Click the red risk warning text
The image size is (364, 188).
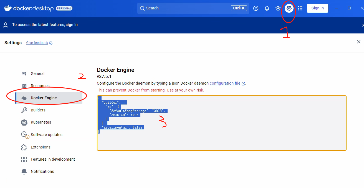pyautogui.click(x=150, y=90)
